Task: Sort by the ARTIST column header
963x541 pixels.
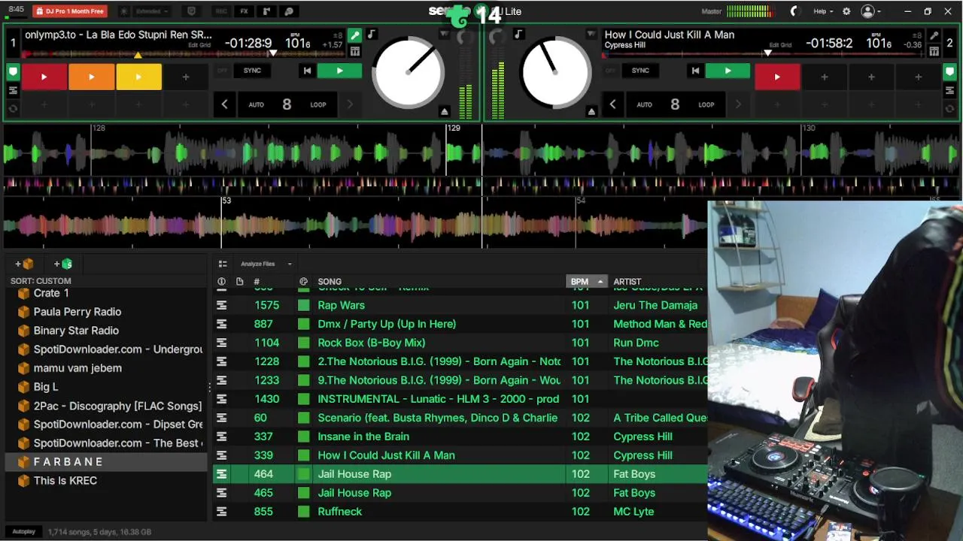Action: tap(627, 282)
